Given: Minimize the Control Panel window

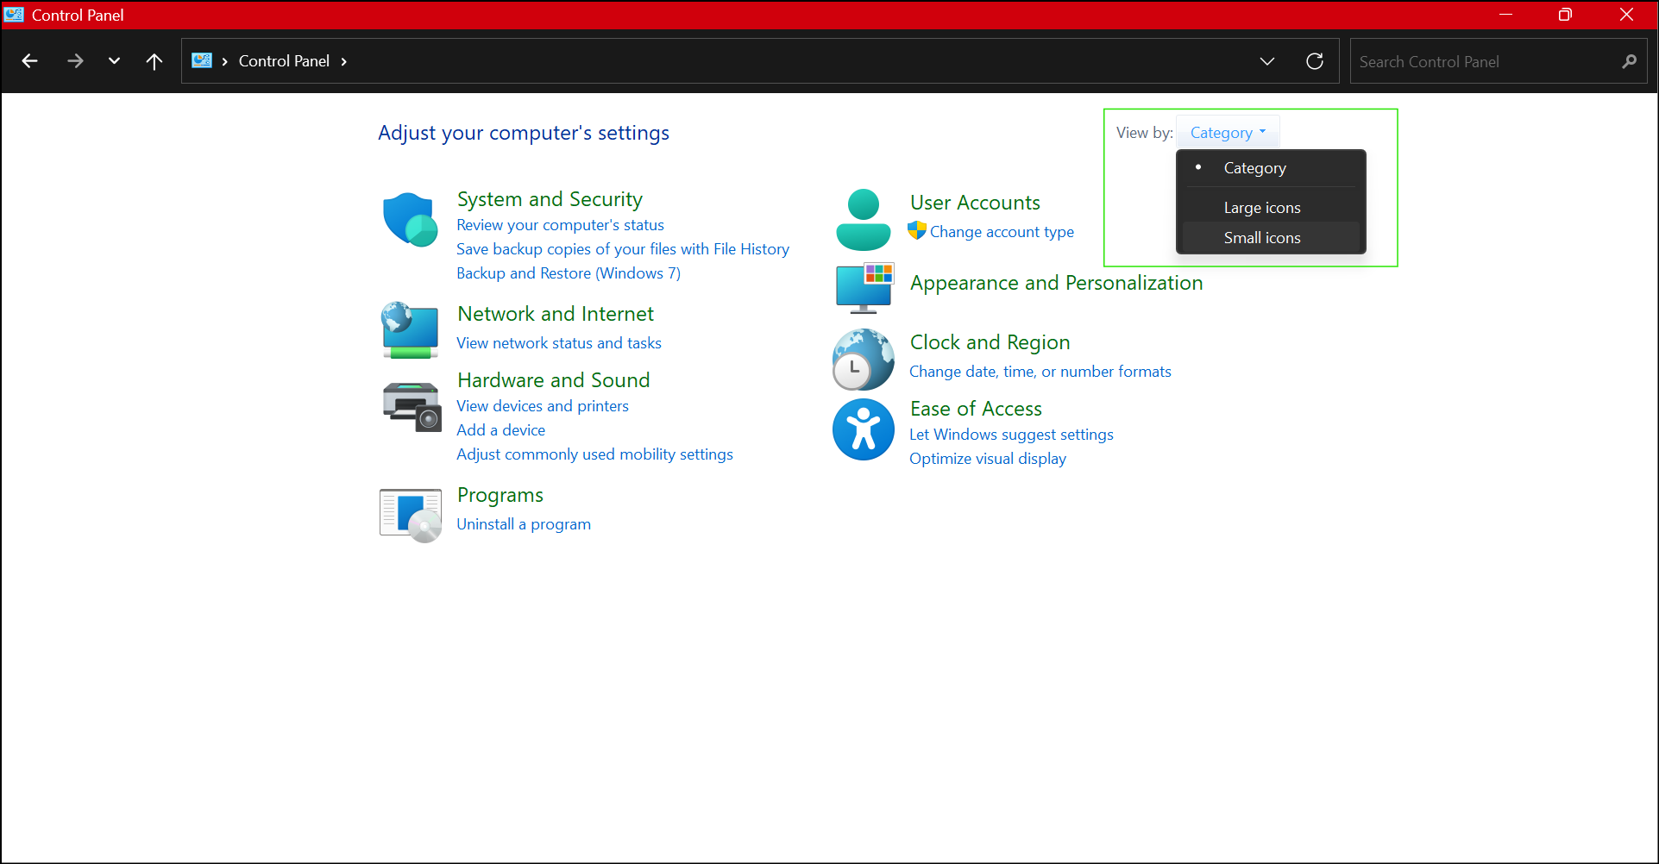Looking at the screenshot, I should pyautogui.click(x=1505, y=15).
